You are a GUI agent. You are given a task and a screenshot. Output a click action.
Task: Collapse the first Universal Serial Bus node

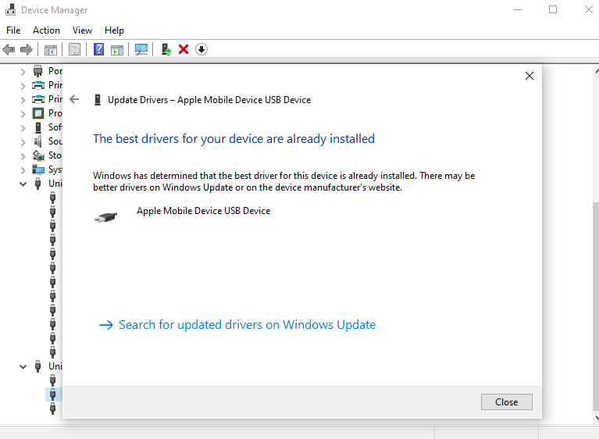[x=23, y=184]
